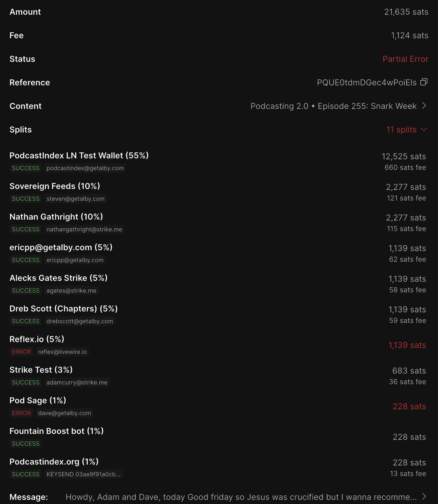Click ERROR badge under Reflex.io
This screenshot has height=504, width=438.
coord(21,352)
